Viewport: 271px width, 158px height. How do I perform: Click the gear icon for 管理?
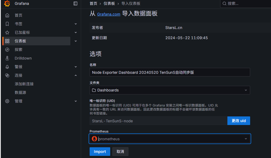click(x=7, y=101)
